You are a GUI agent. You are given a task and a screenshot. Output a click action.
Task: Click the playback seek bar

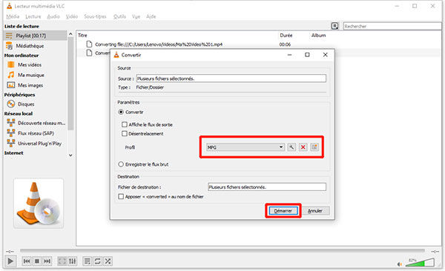[222, 250]
